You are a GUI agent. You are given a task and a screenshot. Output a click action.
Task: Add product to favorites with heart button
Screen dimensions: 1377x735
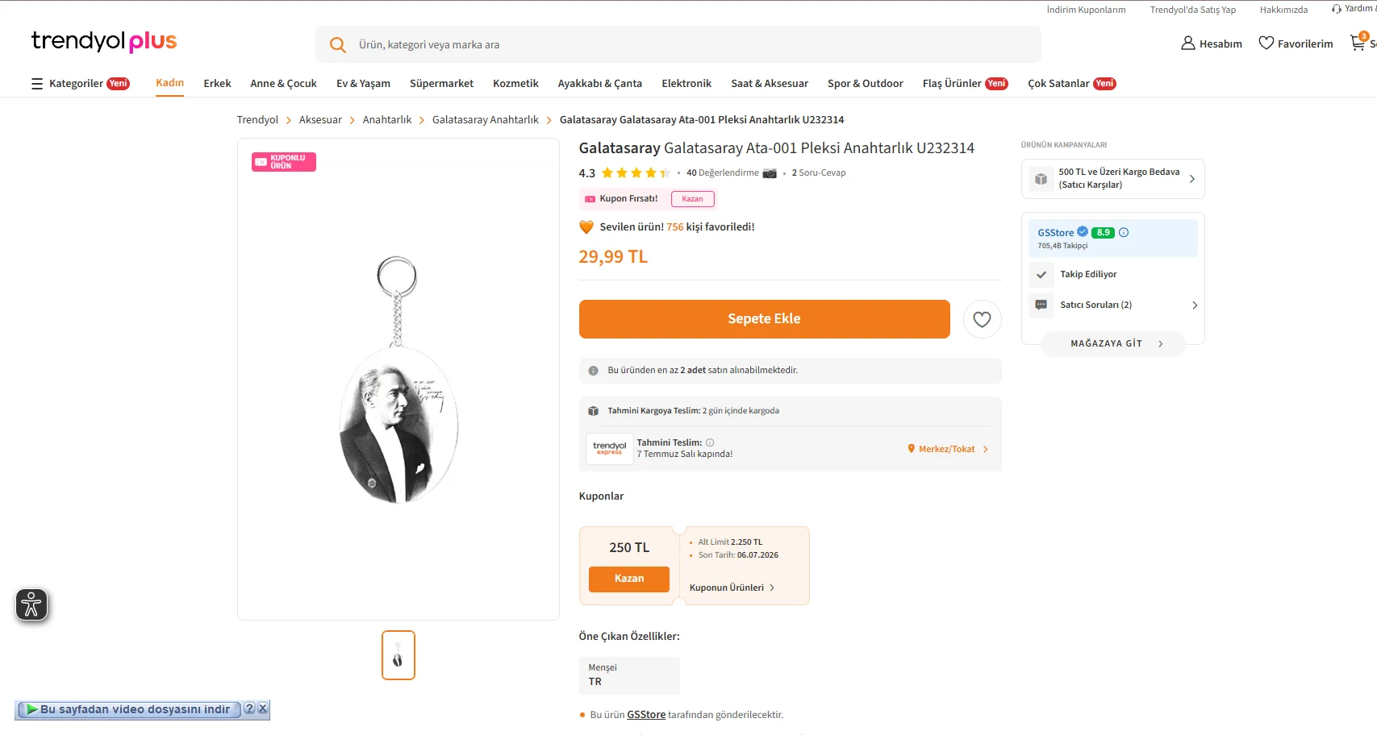coord(982,319)
